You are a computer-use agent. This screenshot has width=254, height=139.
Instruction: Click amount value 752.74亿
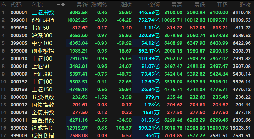point(149,20)
